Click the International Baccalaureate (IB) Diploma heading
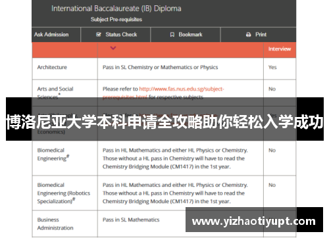Screen dimensions: 329x238 pos(116,9)
